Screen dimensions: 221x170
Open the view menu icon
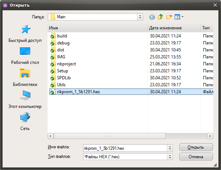(179, 17)
